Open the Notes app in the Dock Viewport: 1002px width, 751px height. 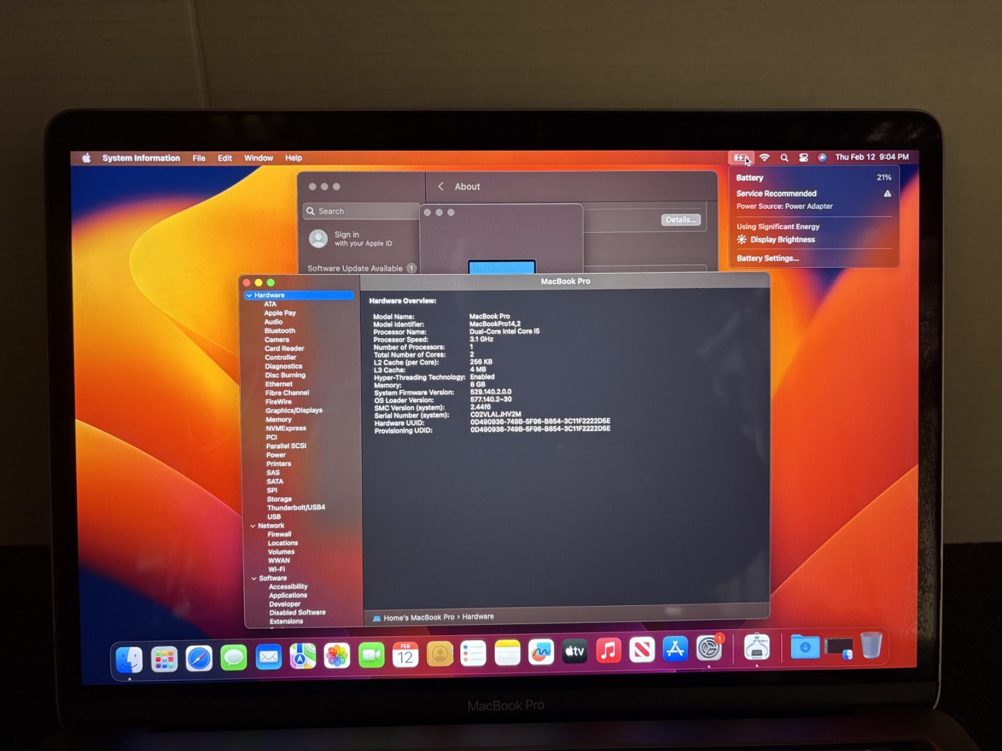(x=507, y=653)
